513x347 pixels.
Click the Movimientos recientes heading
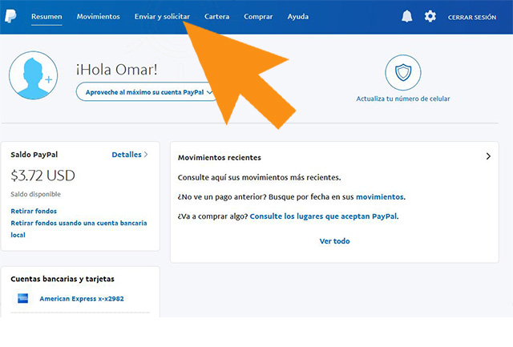pos(219,158)
